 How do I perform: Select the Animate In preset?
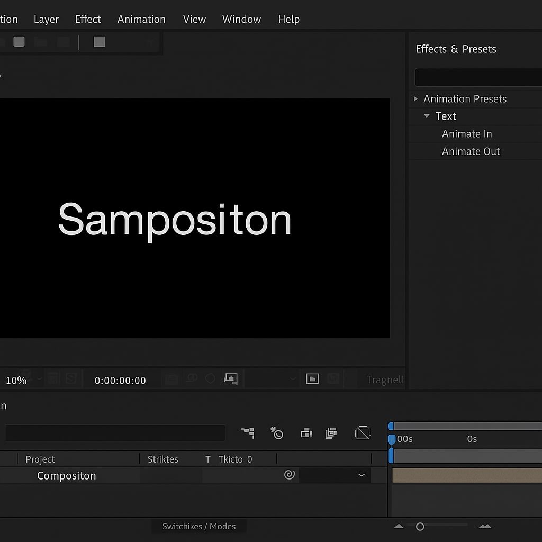(x=467, y=134)
